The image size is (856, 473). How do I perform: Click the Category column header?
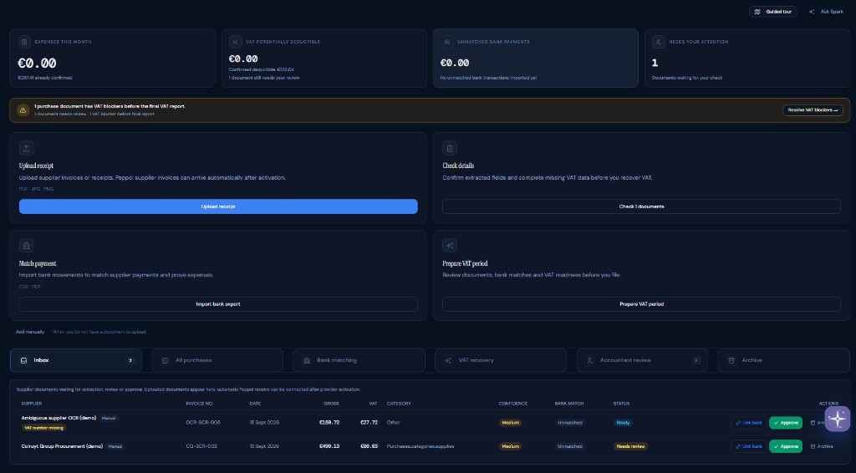pyautogui.click(x=399, y=403)
